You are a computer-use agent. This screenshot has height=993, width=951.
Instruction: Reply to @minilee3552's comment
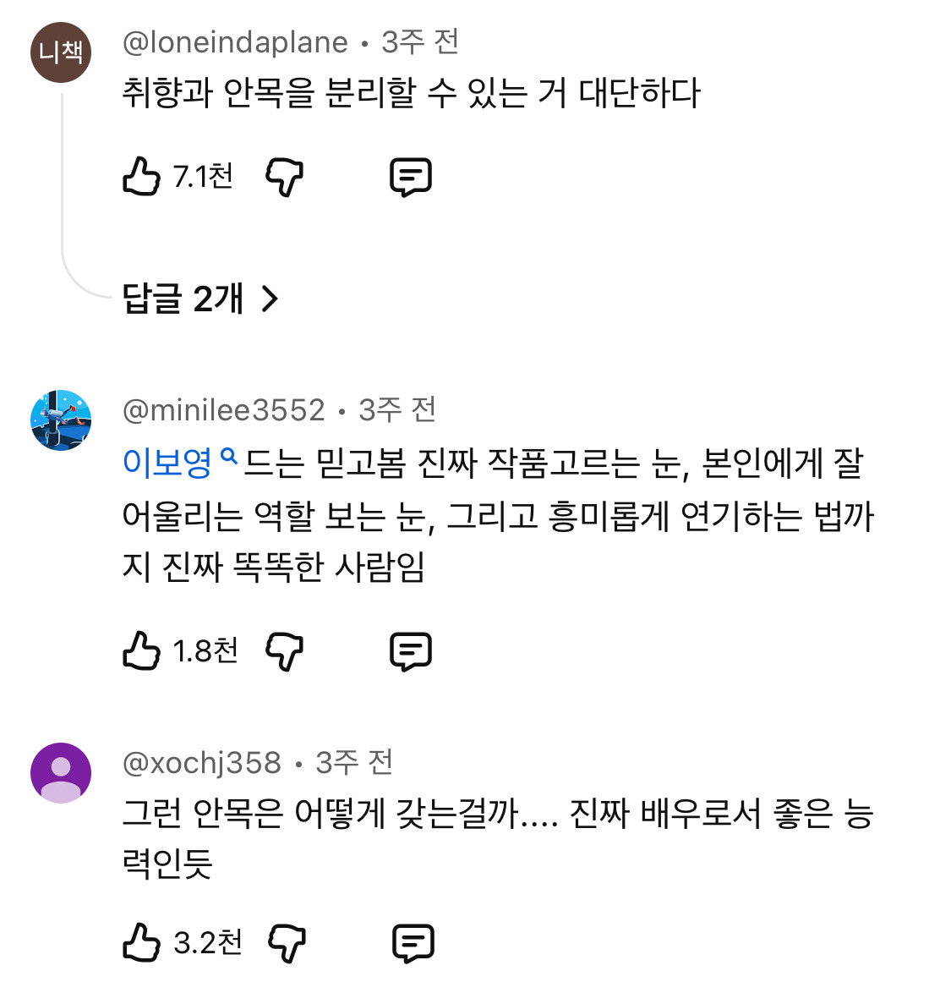[x=411, y=651]
